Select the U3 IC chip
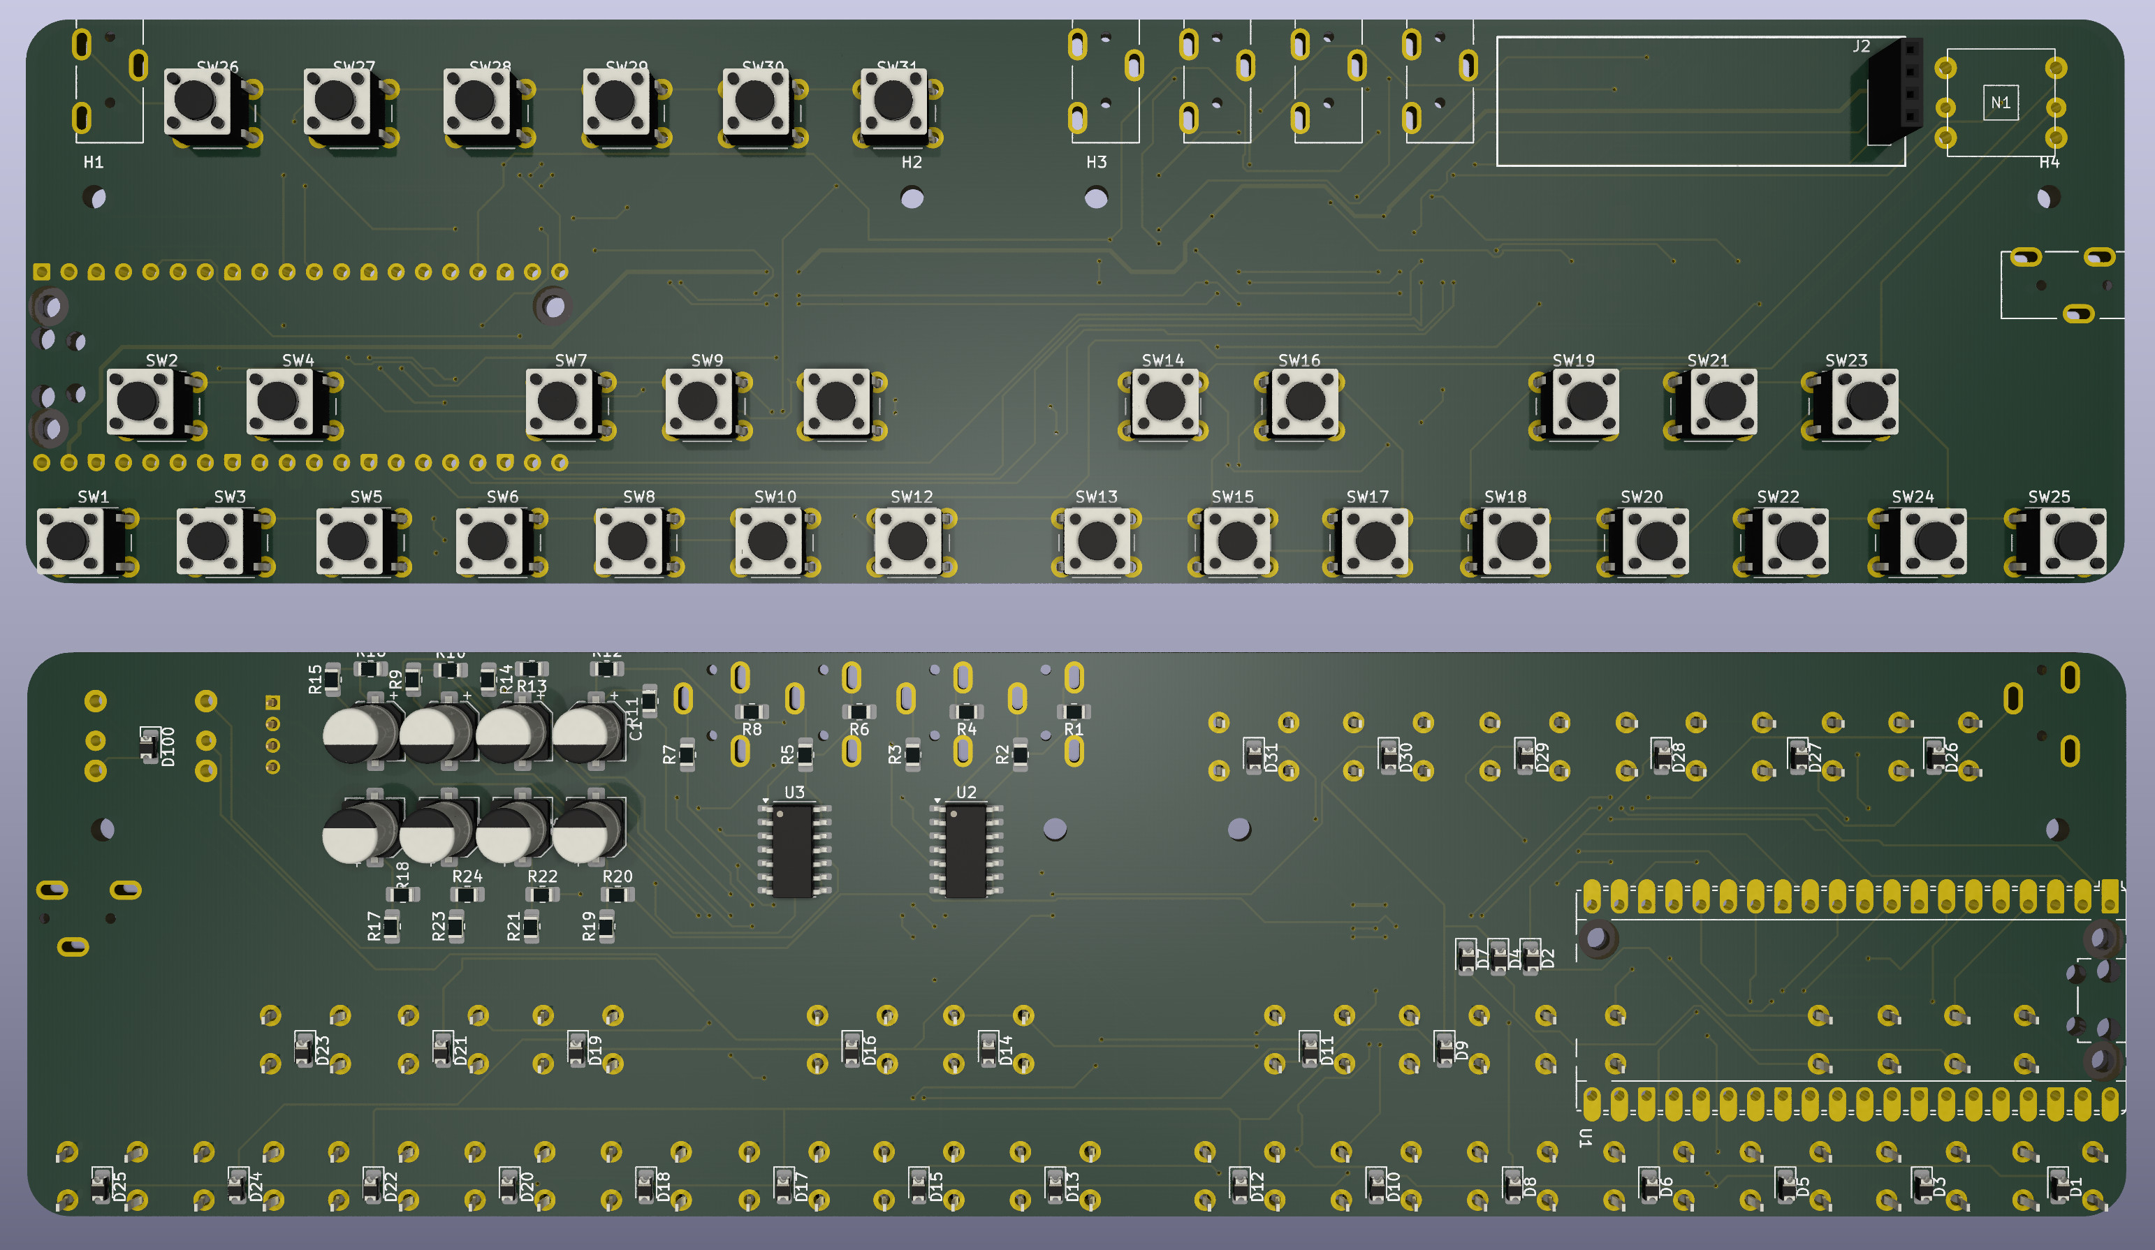2155x1250 pixels. (793, 851)
